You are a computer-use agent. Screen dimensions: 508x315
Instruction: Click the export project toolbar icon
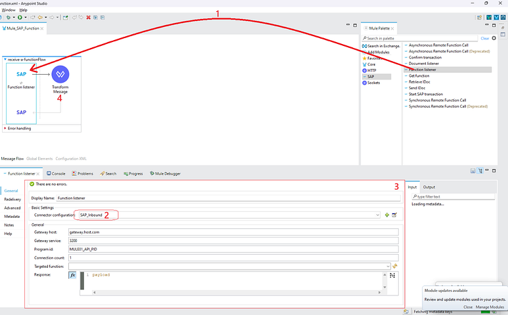pos(66,18)
